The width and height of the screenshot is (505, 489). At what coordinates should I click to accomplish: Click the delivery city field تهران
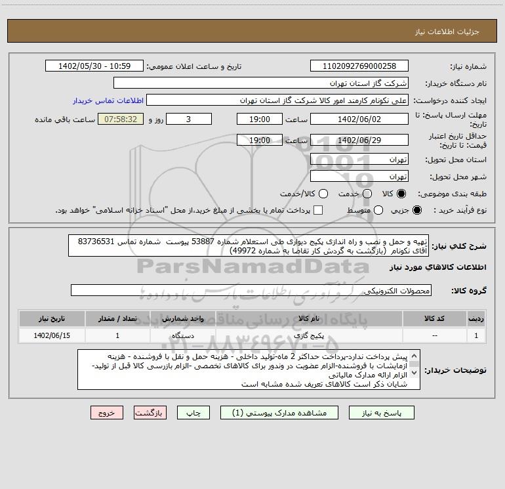(x=359, y=176)
